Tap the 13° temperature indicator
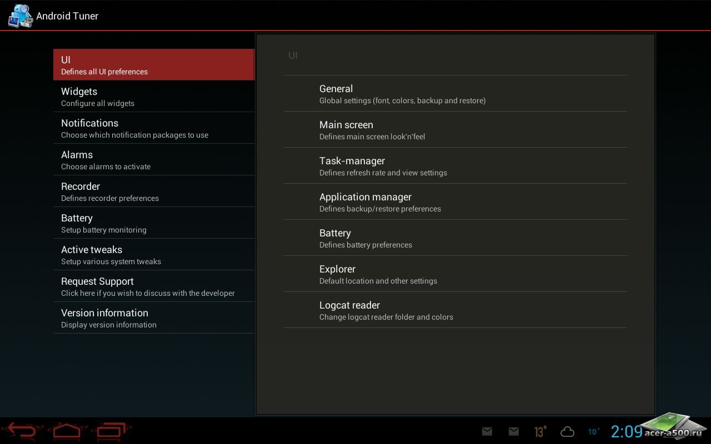The height and width of the screenshot is (444, 711). point(540,431)
